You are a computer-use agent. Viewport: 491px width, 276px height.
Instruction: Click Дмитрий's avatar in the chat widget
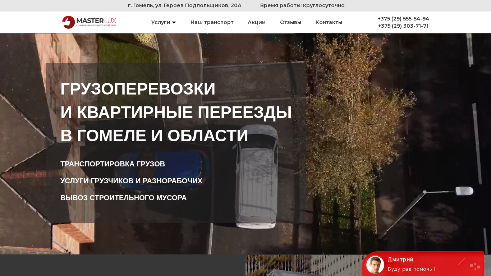375,265
